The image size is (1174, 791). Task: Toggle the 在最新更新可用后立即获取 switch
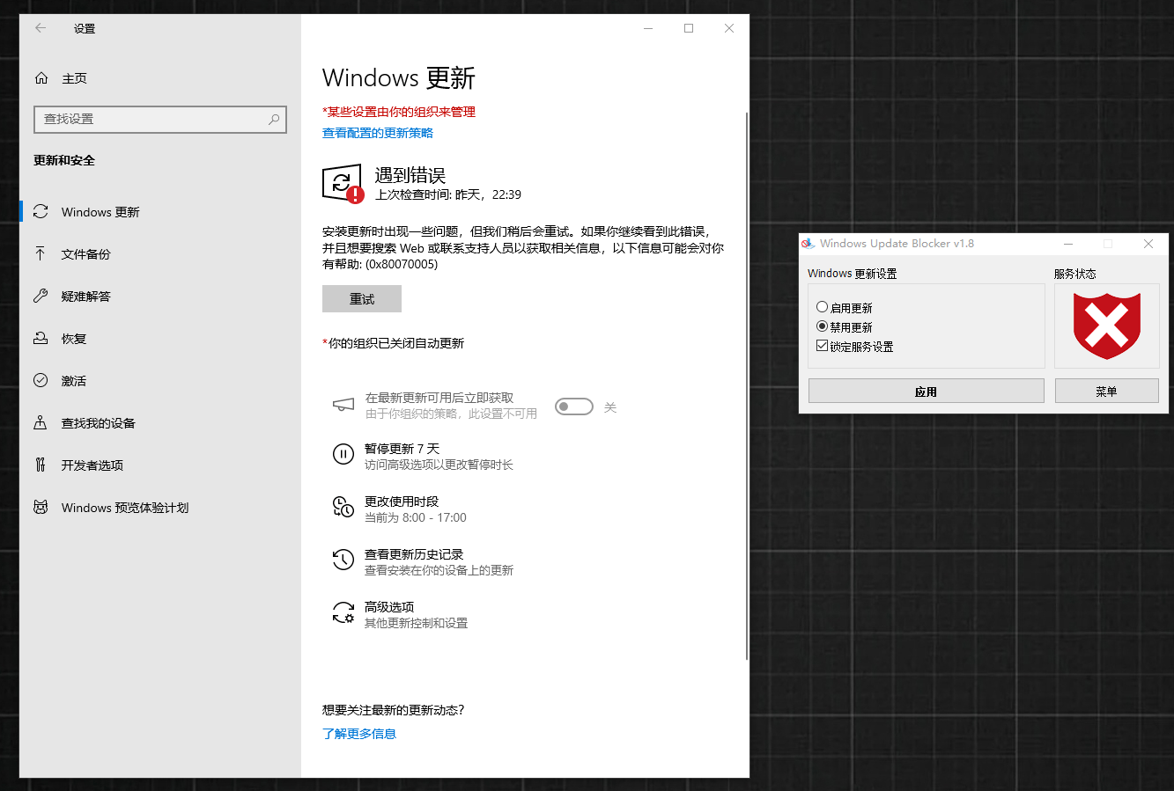573,406
